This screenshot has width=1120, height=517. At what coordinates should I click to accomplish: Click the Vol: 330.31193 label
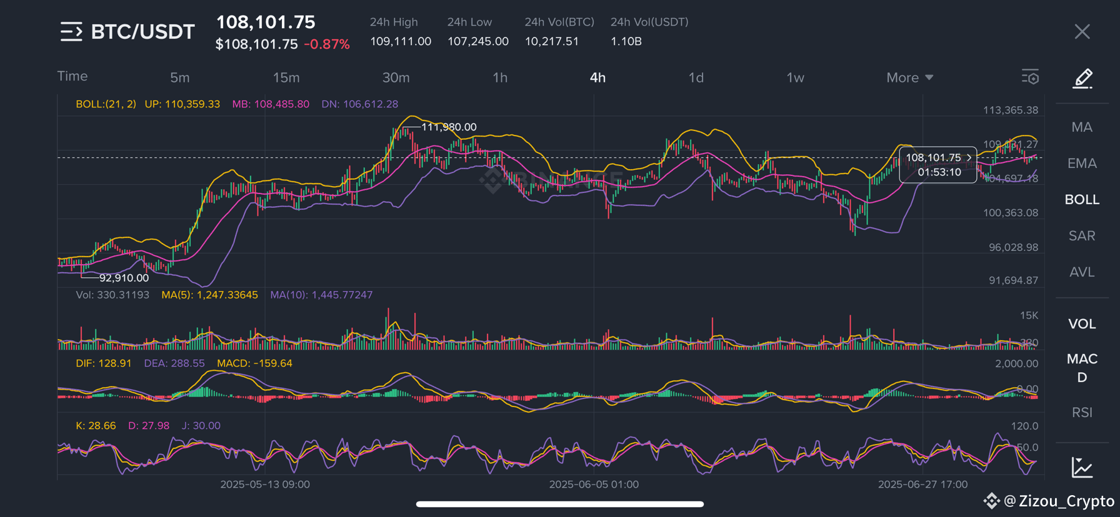coord(112,295)
